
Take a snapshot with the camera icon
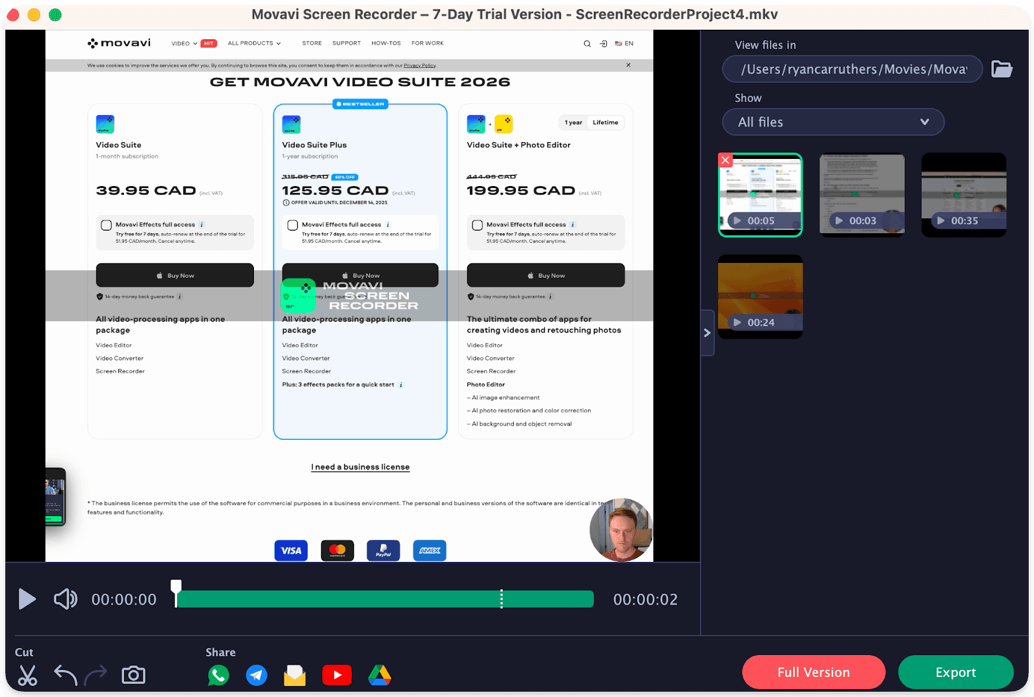(132, 674)
